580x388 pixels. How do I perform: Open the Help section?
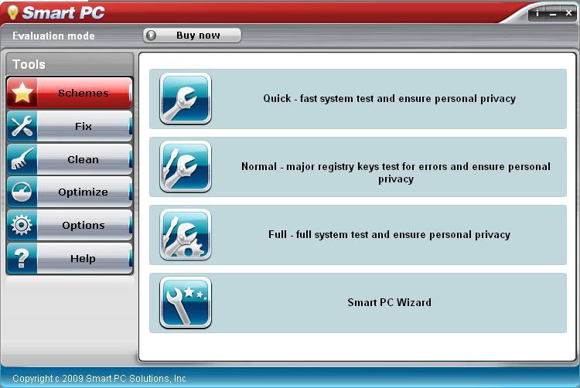click(x=70, y=258)
